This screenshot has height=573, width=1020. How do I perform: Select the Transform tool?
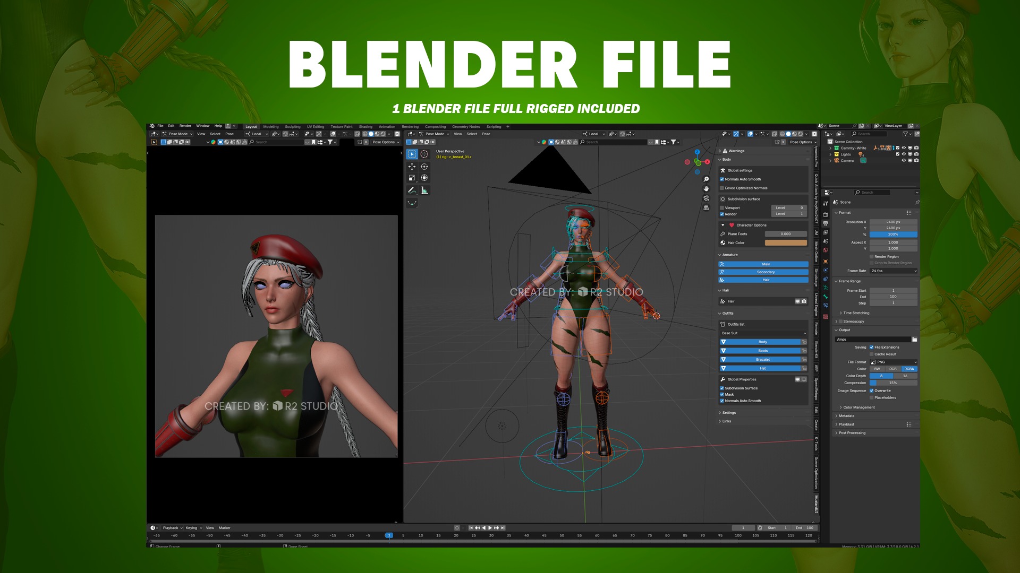(x=424, y=178)
